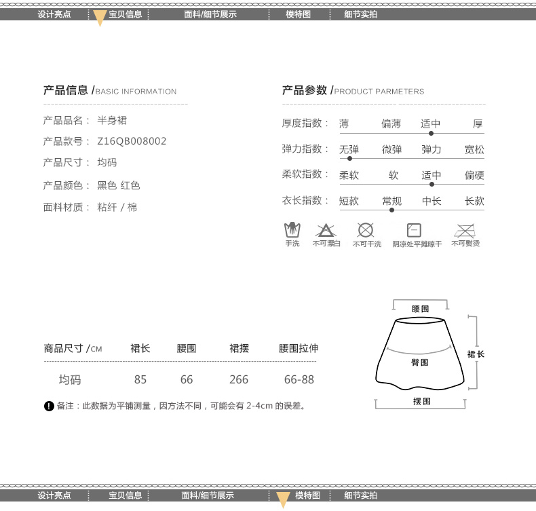Click the 裙长 column header in size table
The width and height of the screenshot is (536, 511).
tap(140, 348)
